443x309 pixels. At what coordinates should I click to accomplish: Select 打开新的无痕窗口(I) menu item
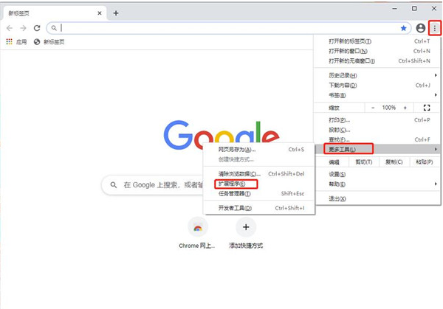point(377,61)
